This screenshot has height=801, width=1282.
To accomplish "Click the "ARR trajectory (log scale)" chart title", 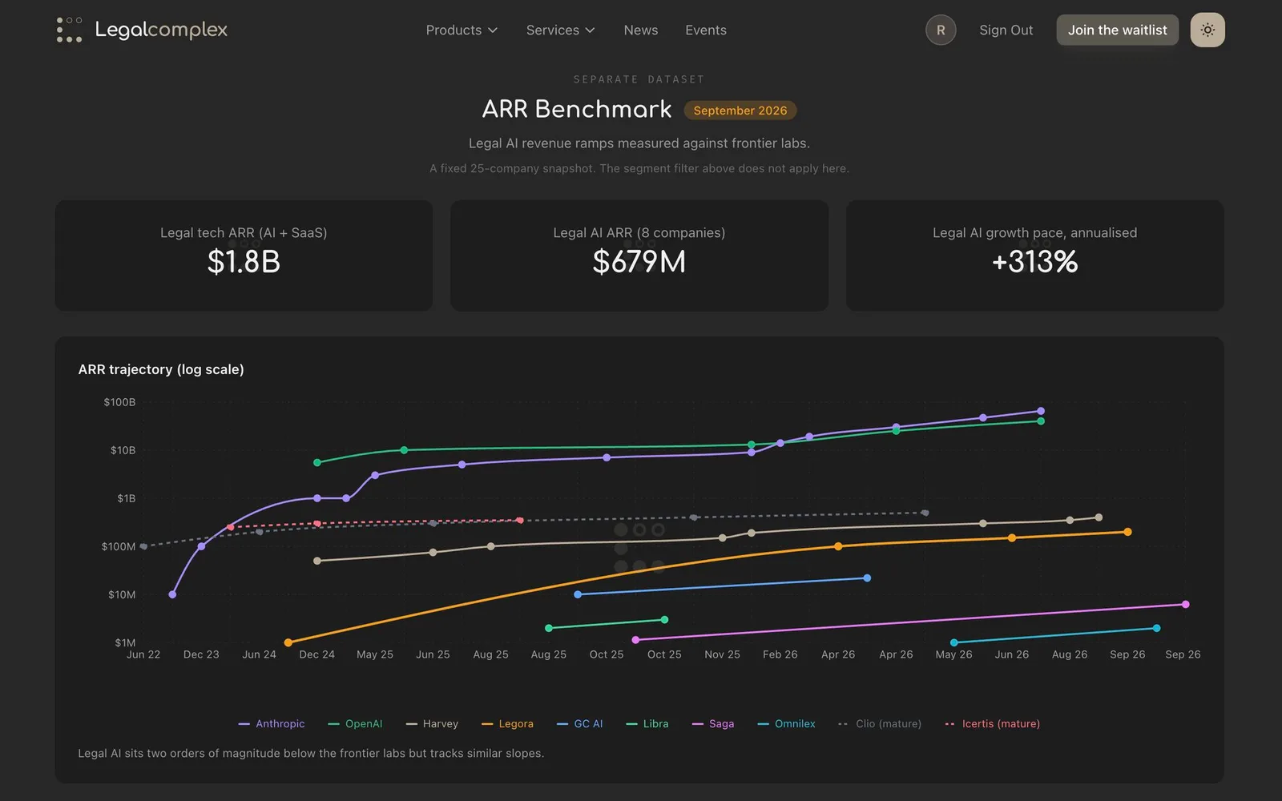I will click(x=161, y=369).
